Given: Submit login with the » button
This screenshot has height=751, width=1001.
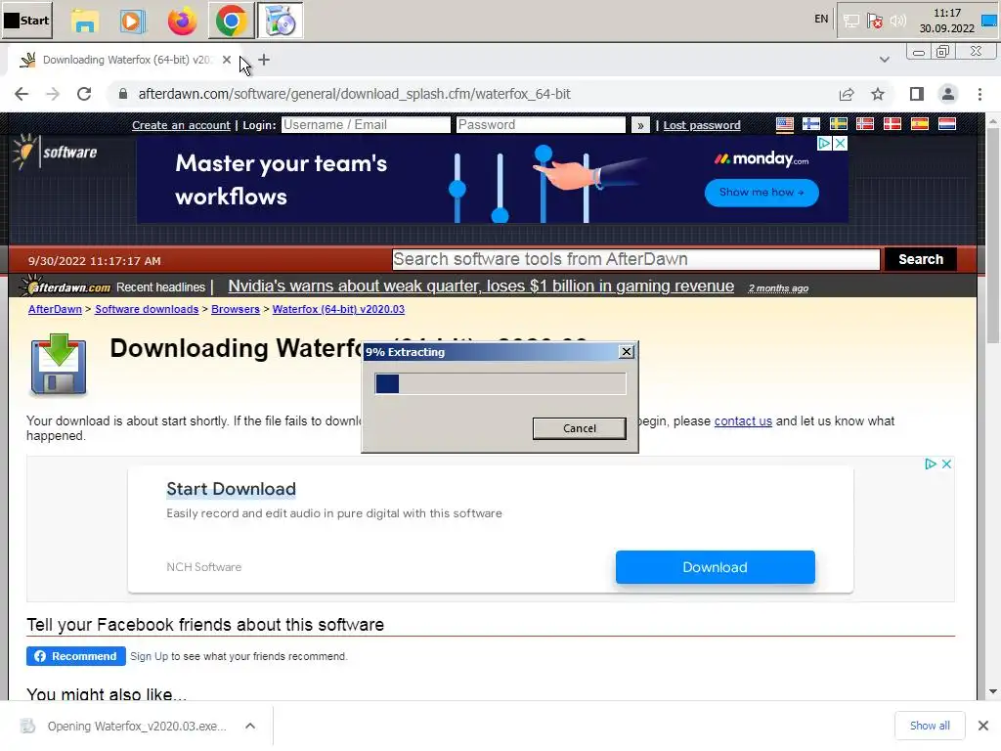Looking at the screenshot, I should pyautogui.click(x=639, y=125).
